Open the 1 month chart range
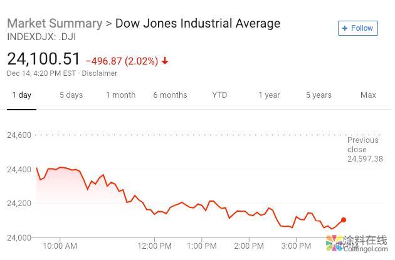The width and height of the screenshot is (395, 260). coord(120,95)
